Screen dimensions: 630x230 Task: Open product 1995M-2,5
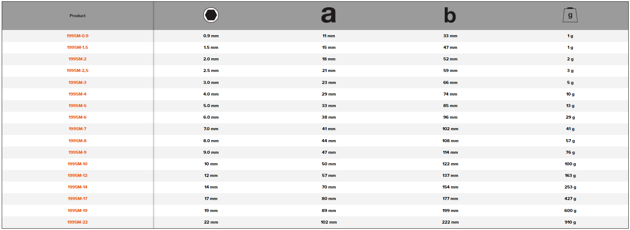78,71
